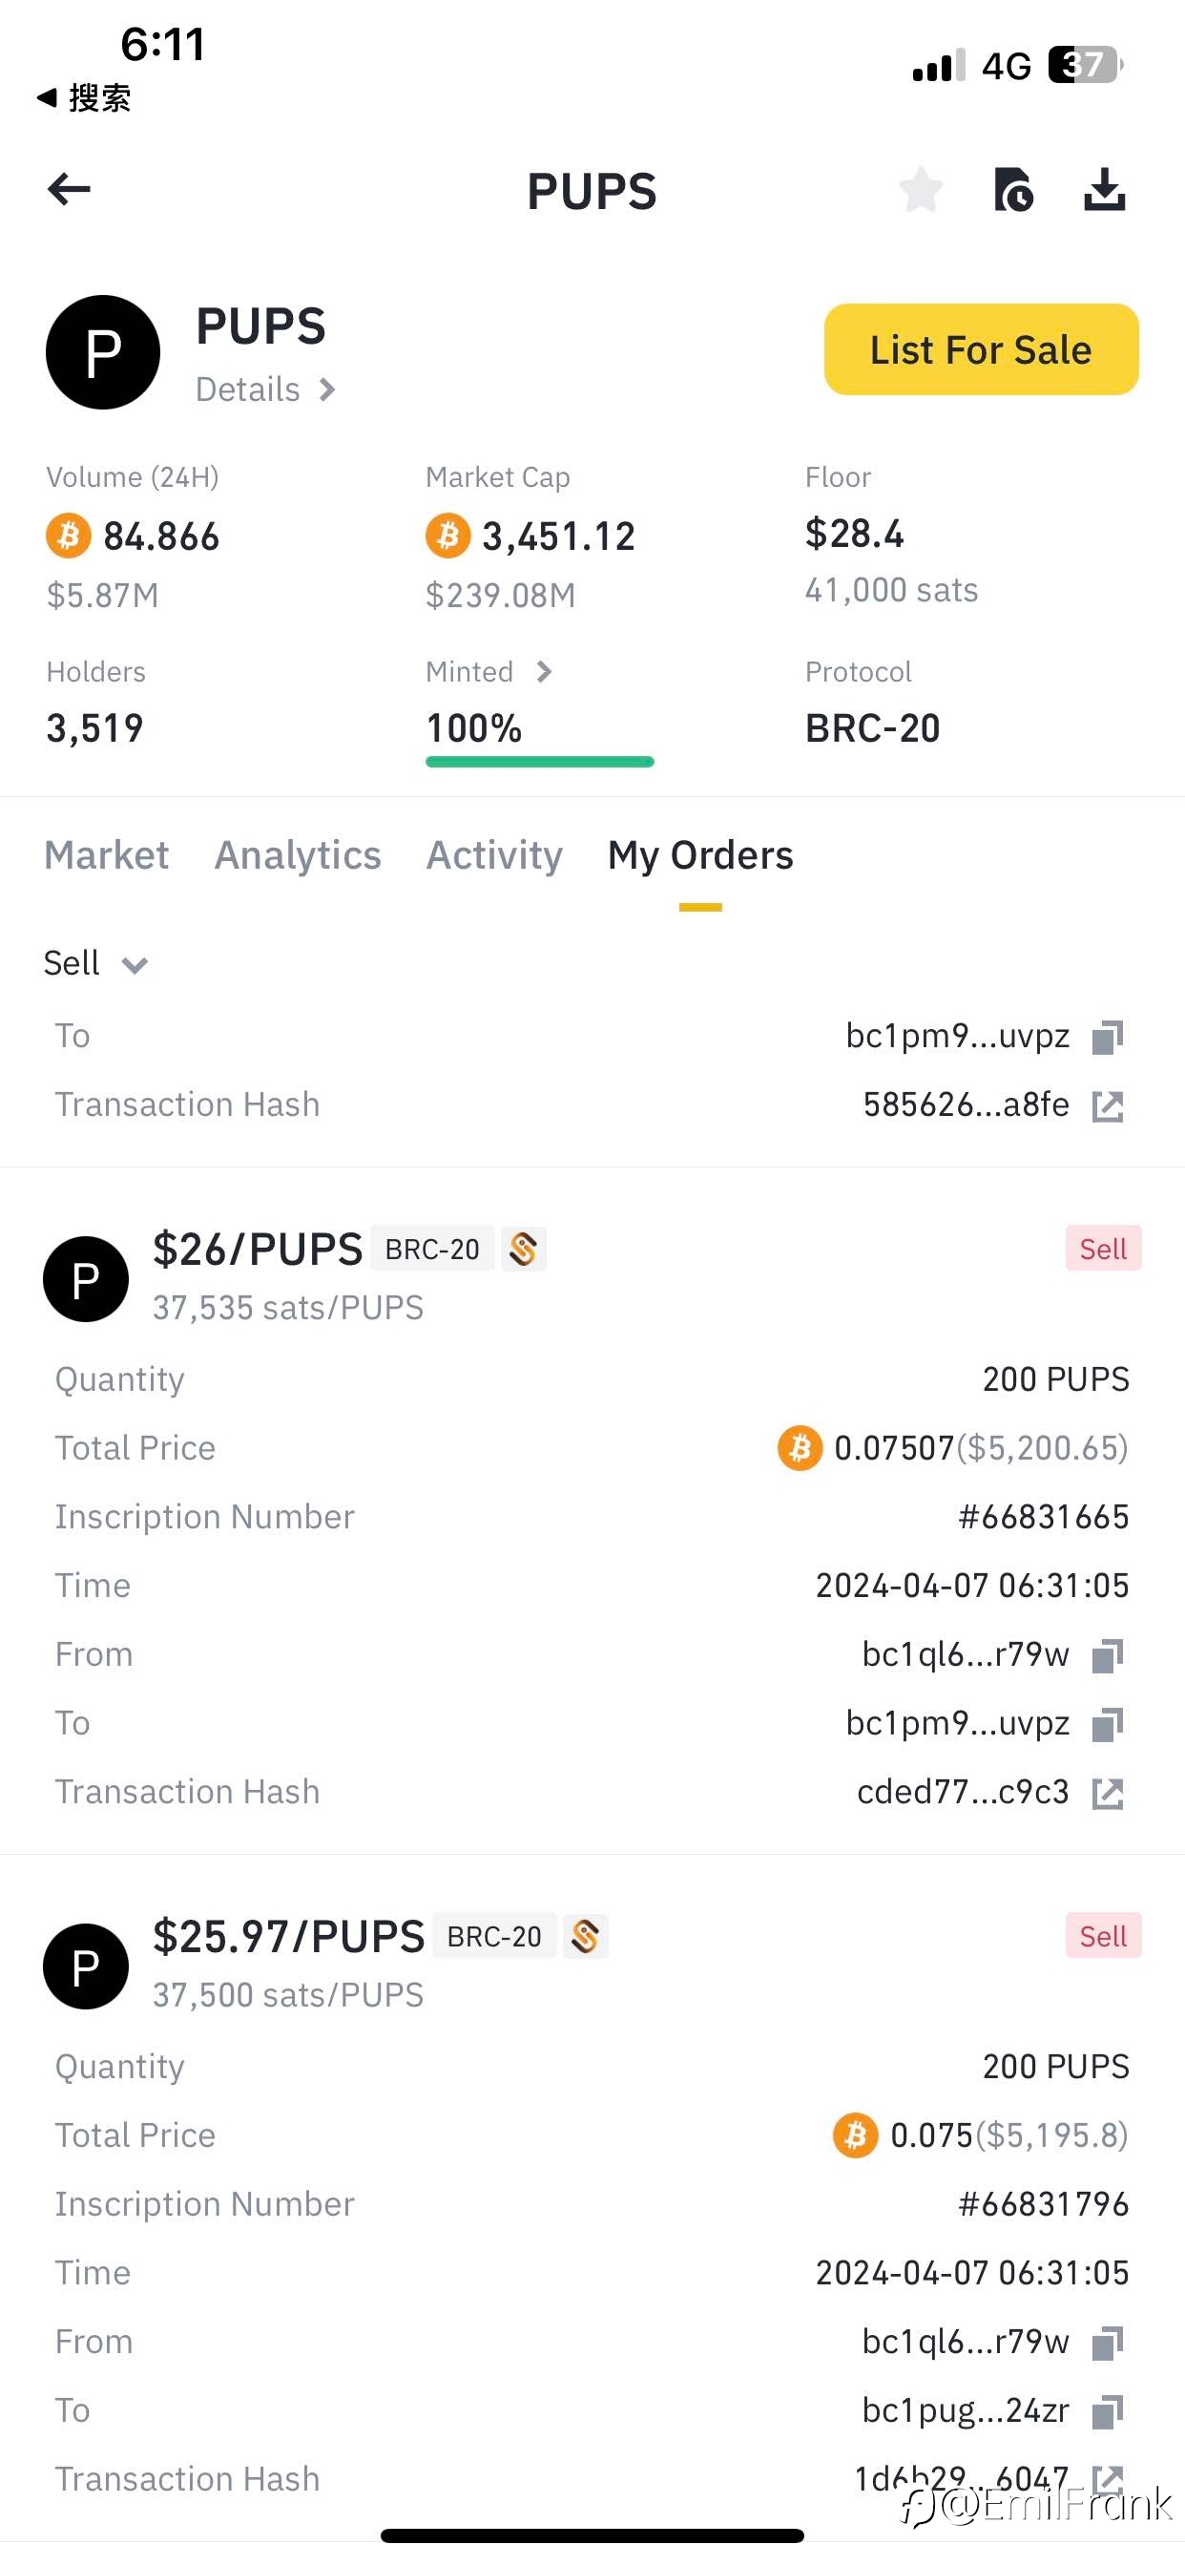1185x2566 pixels.
Task: Tap the back arrow icon
Action: coord(69,188)
